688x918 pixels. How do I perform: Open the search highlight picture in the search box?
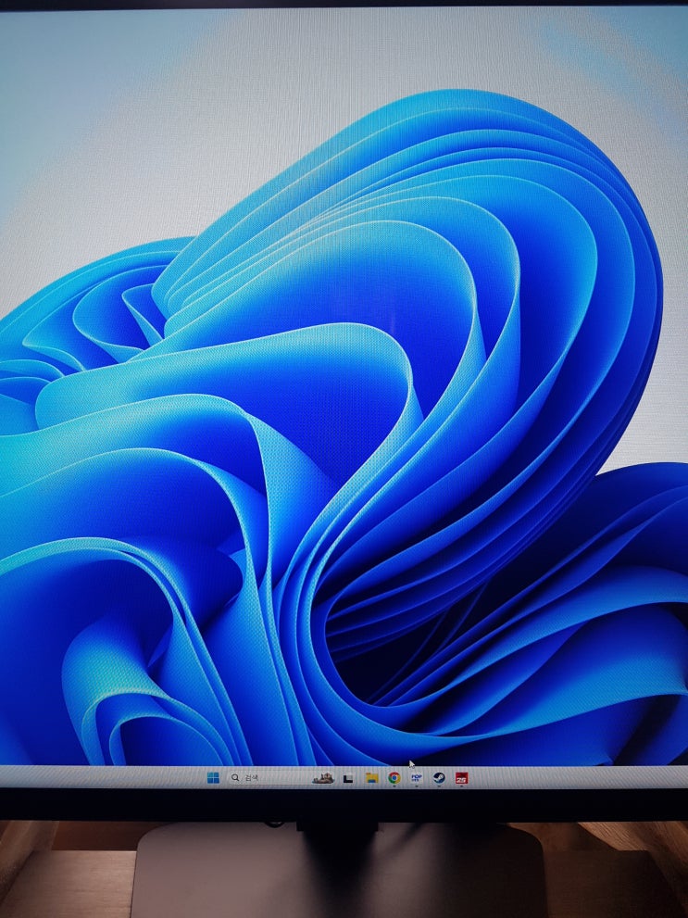323,777
